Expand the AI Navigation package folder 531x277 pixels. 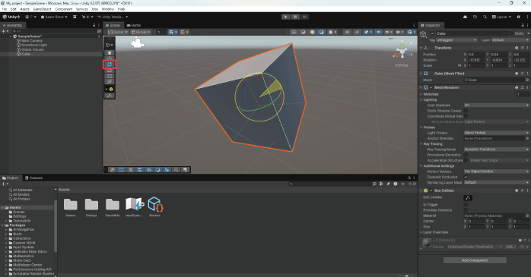[6, 229]
